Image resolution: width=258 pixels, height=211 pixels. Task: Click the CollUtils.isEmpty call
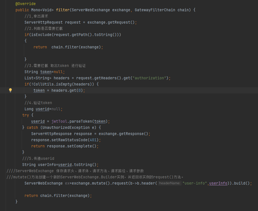click(x=64, y=84)
